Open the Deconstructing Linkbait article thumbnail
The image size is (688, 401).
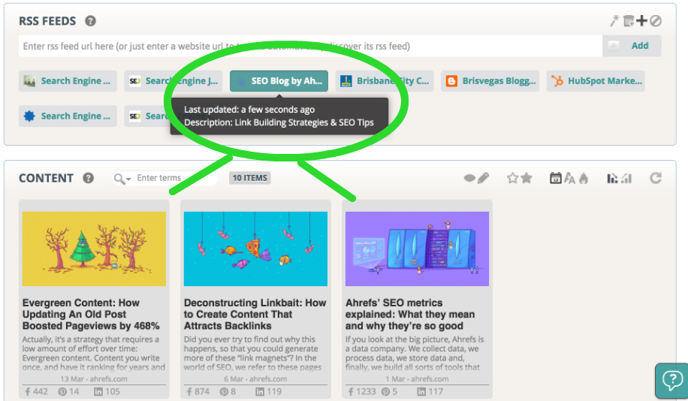[x=255, y=249]
